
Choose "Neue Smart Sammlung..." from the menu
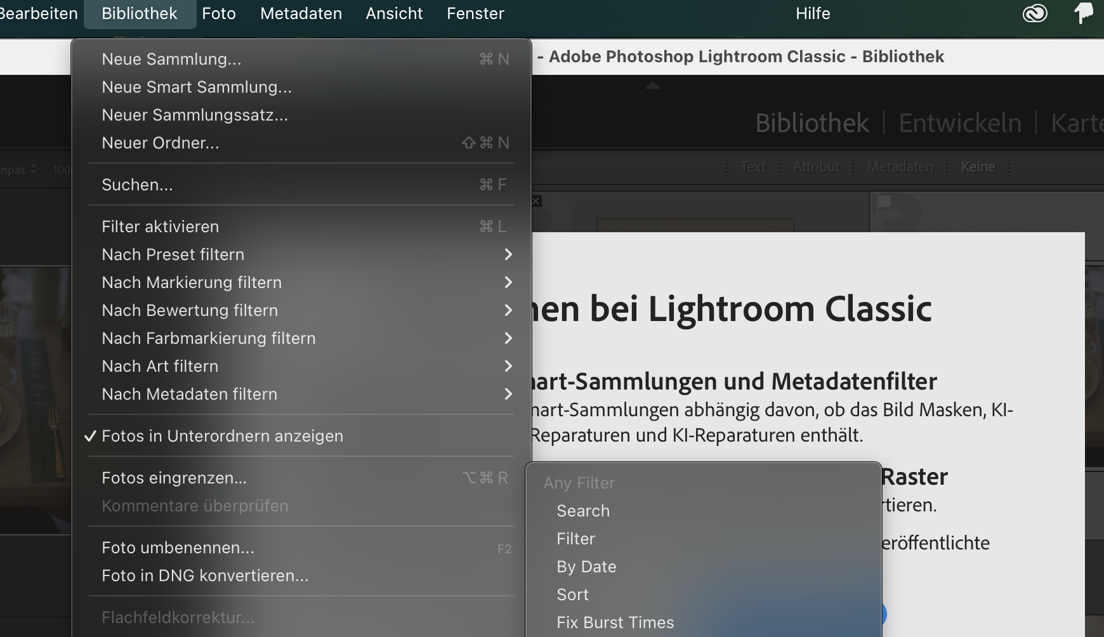197,87
